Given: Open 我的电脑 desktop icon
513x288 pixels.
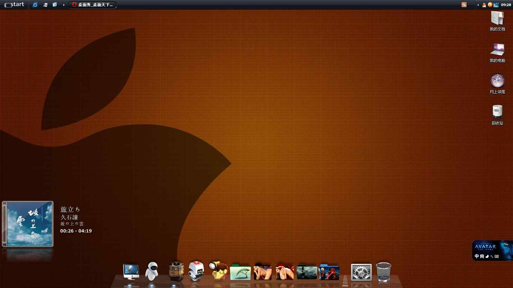Looking at the screenshot, I should coord(497,53).
